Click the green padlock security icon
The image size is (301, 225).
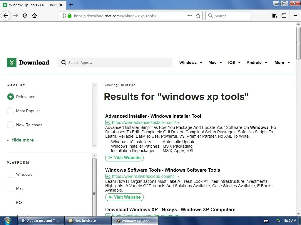[70, 16]
